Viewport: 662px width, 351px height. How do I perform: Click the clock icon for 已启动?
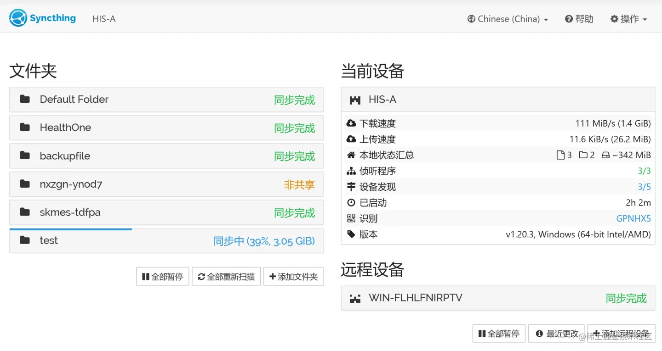pyautogui.click(x=351, y=202)
